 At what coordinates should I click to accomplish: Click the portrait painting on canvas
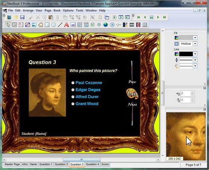coord(47,93)
